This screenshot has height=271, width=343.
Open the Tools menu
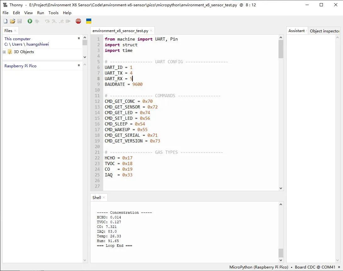(53, 13)
